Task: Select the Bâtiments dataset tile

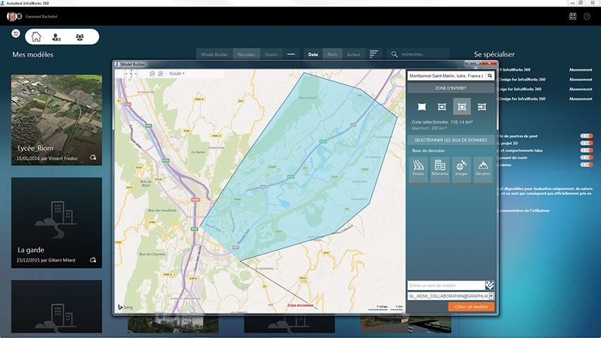Action: pyautogui.click(x=440, y=170)
